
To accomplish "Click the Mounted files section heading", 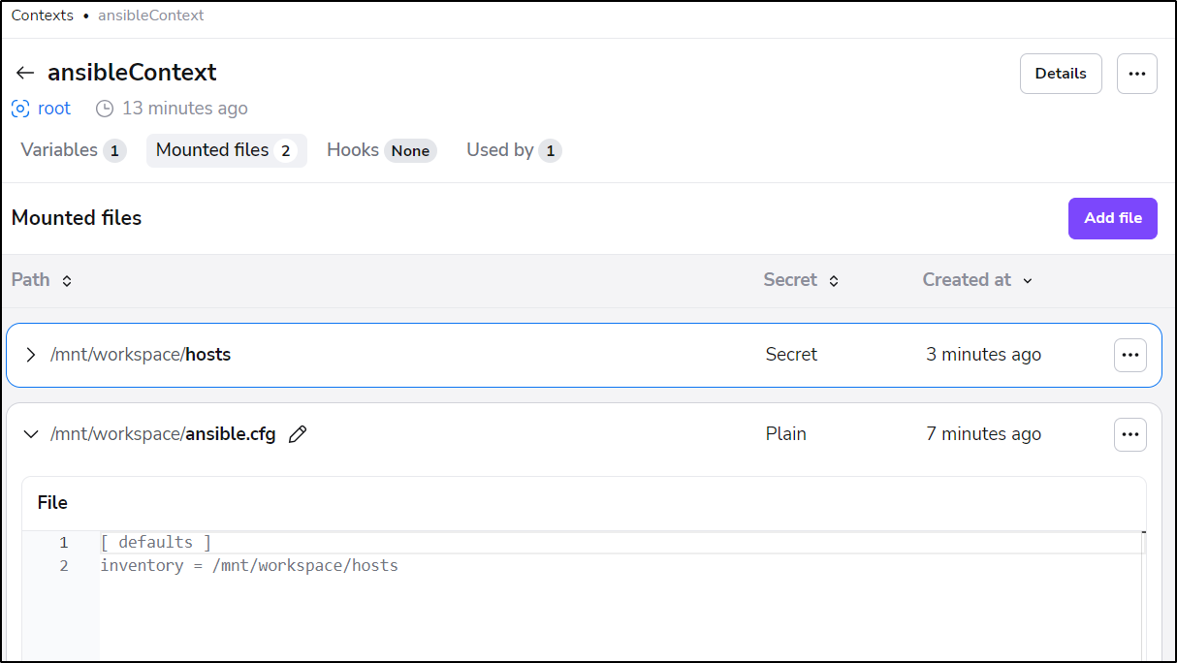I will pos(77,218).
